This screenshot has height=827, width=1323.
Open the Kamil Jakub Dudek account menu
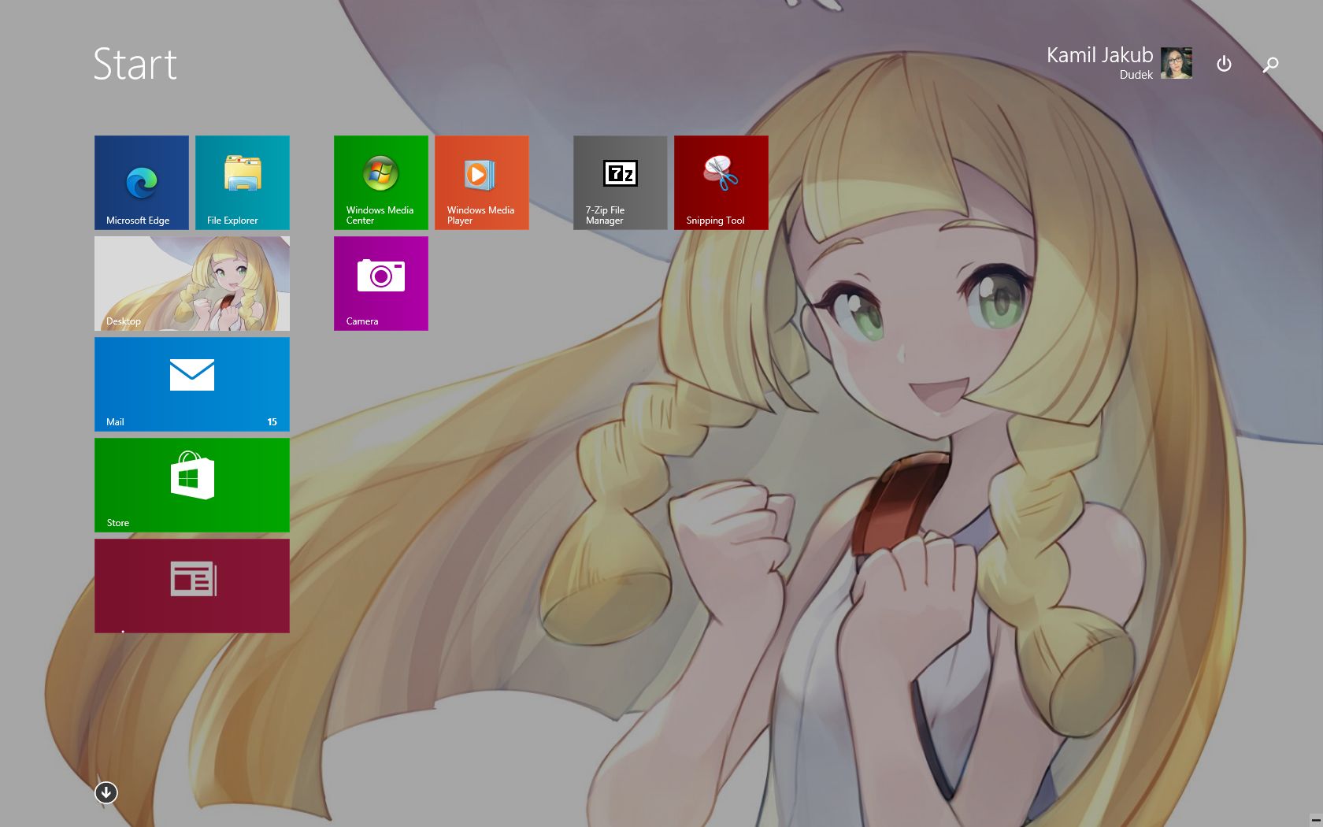(1119, 63)
